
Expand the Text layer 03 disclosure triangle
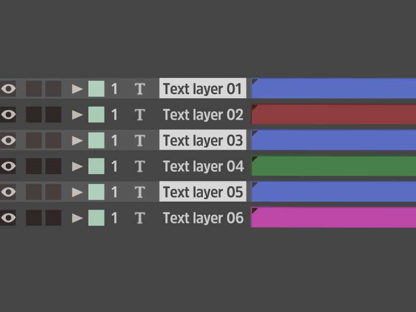coord(77,140)
